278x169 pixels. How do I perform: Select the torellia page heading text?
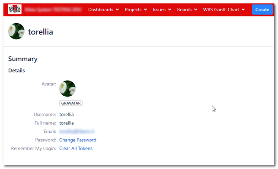(40, 32)
